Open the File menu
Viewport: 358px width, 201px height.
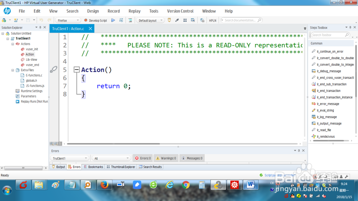coord(22,11)
